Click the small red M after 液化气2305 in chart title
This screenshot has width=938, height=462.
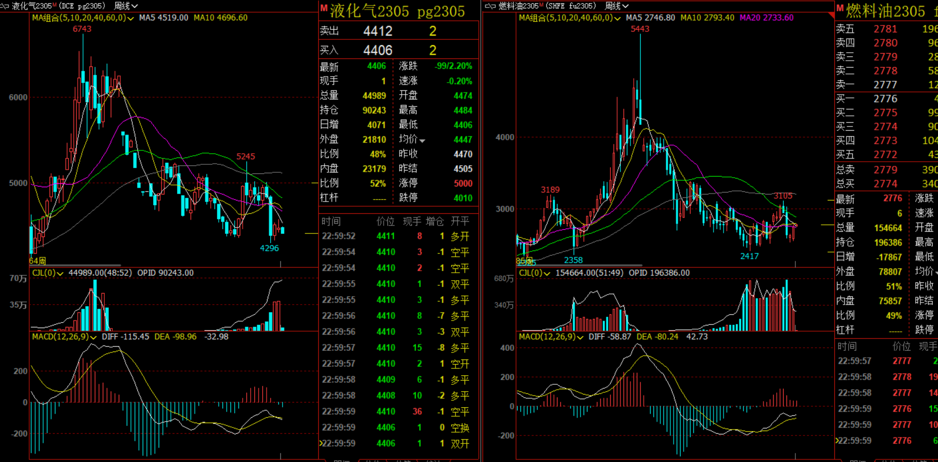coord(55,5)
